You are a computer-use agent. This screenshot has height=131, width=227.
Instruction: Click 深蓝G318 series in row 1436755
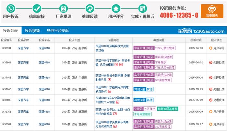44,112
